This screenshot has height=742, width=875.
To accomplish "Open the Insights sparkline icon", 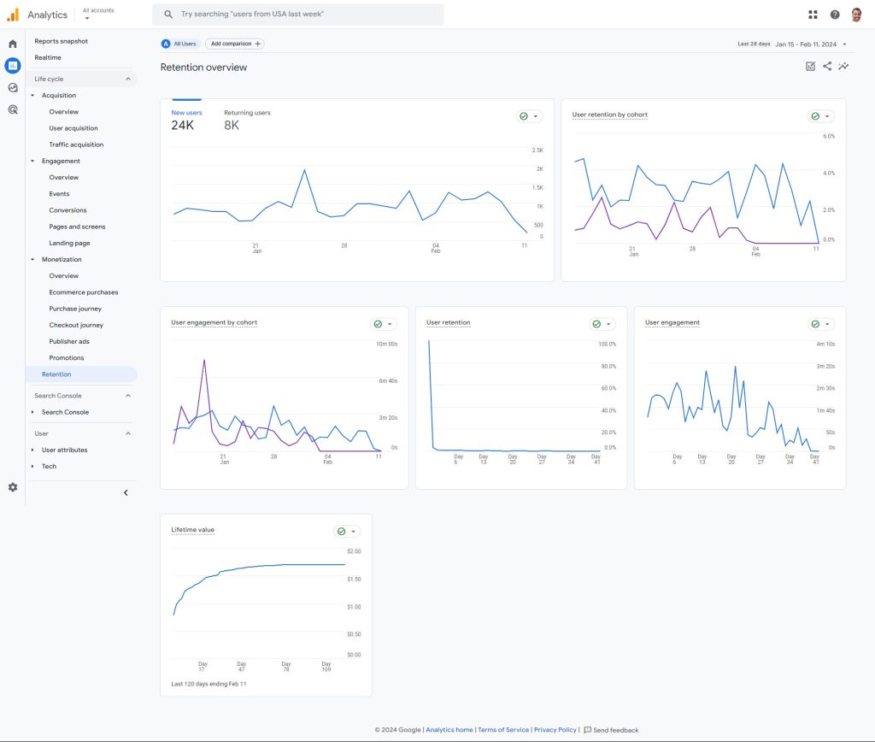I will coord(843,67).
